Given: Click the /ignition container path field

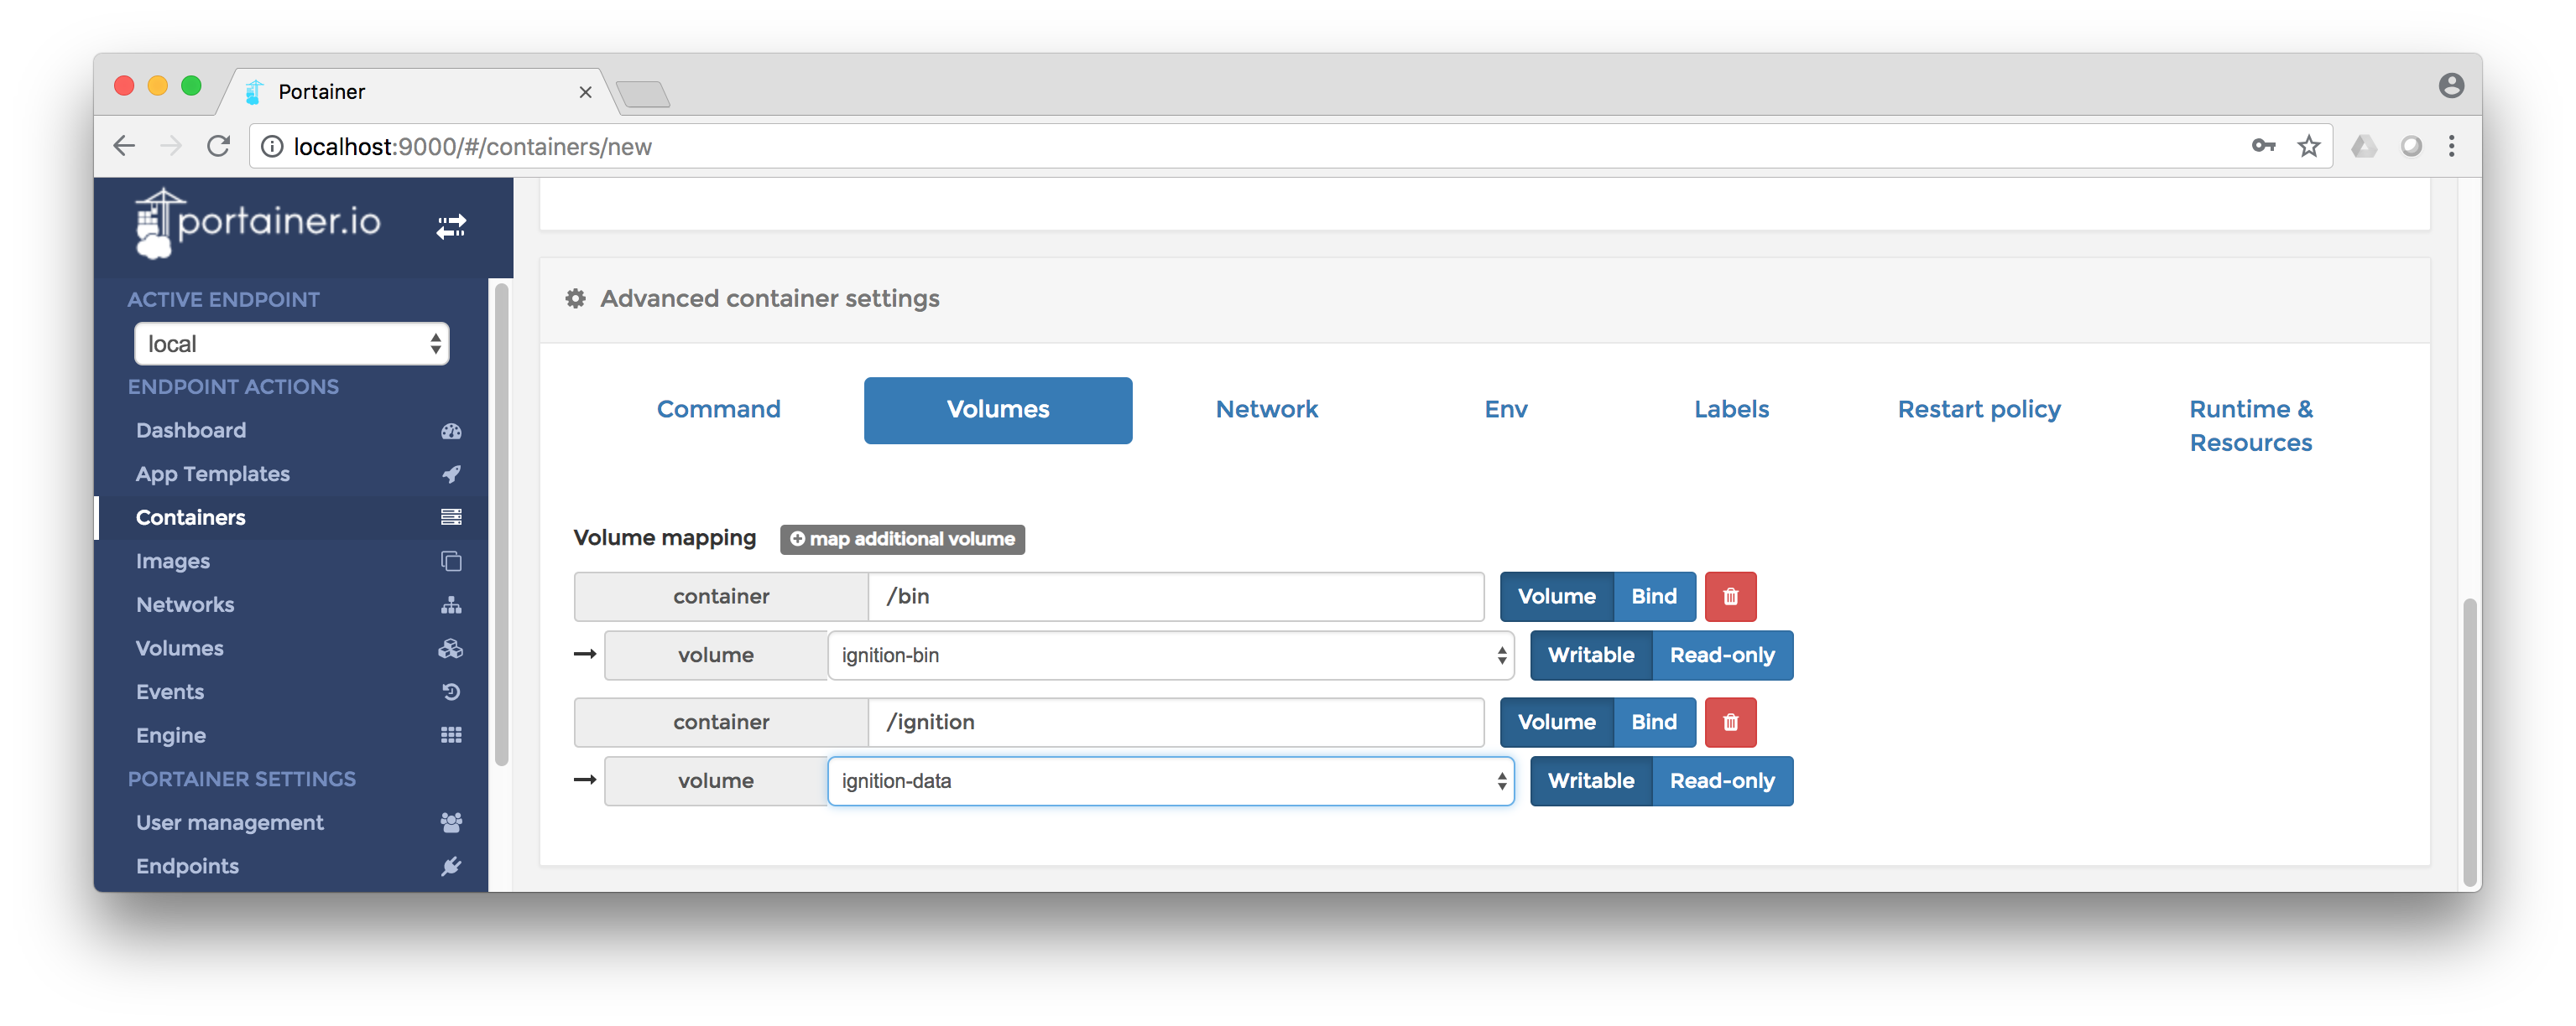Looking at the screenshot, I should 1176,723.
